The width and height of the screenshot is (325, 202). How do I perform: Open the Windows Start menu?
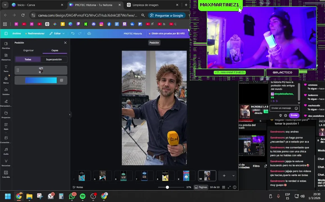(x=8, y=196)
